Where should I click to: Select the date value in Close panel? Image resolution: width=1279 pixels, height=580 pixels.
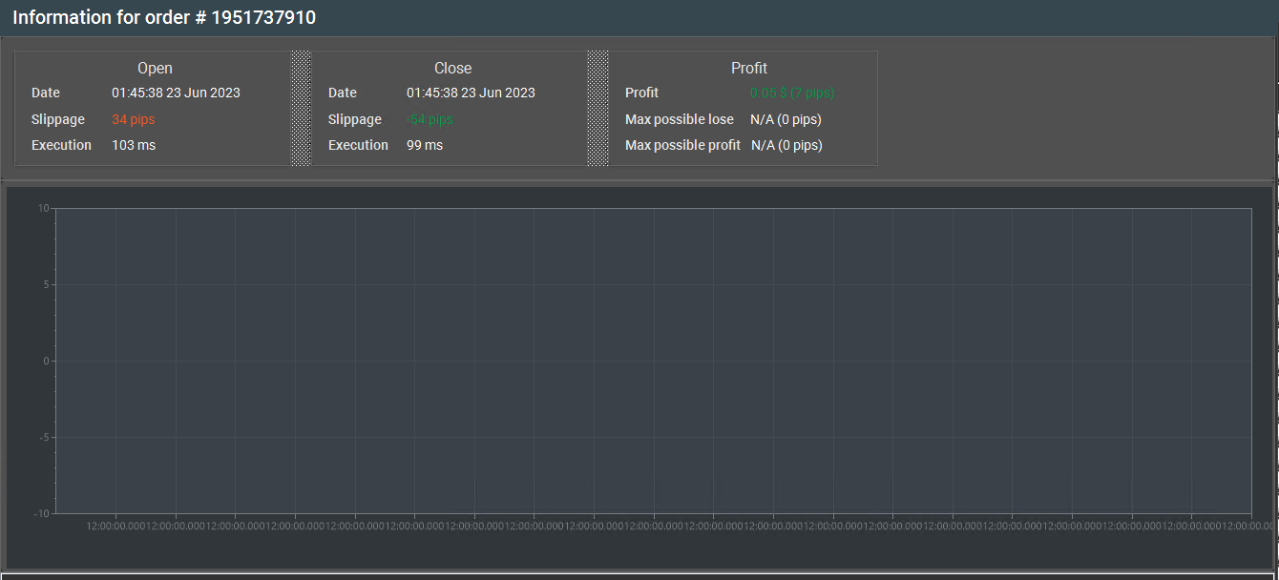point(471,93)
